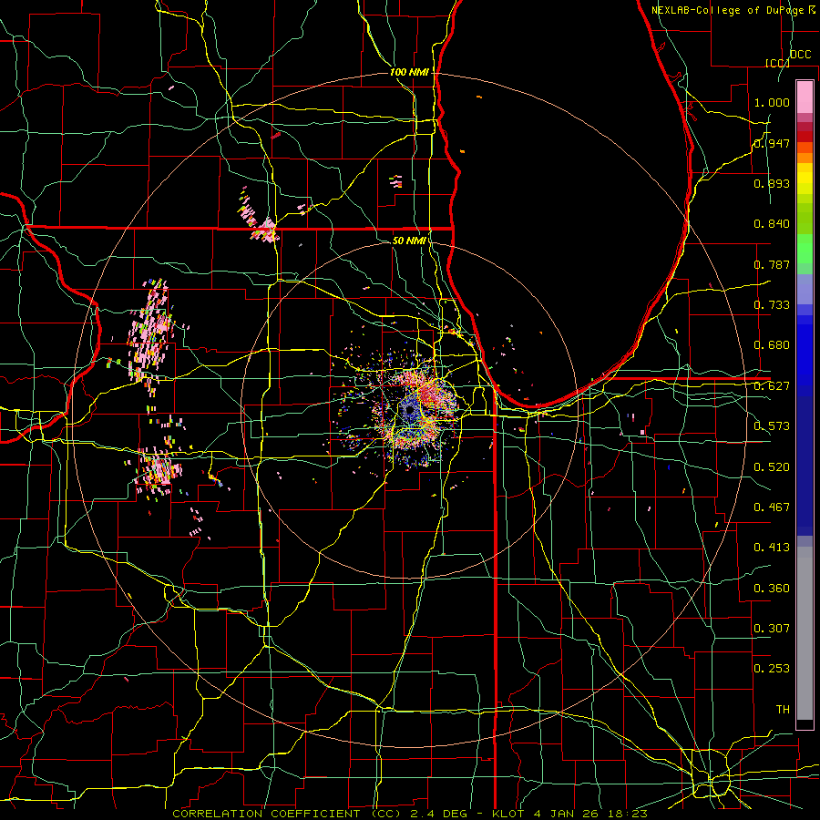Viewport: 820px width, 820px height.
Task: Select the 0.413 scale value
Action: [772, 548]
